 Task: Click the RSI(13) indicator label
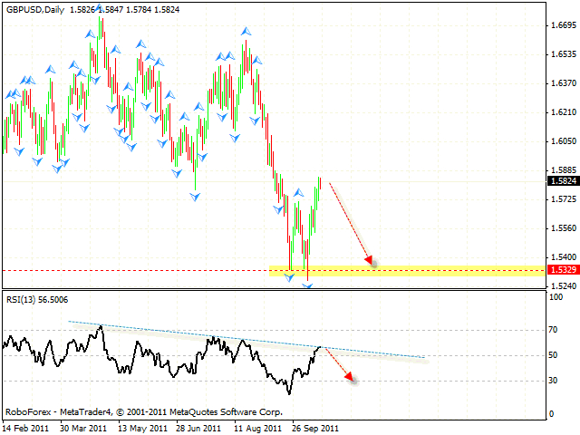click(x=36, y=300)
